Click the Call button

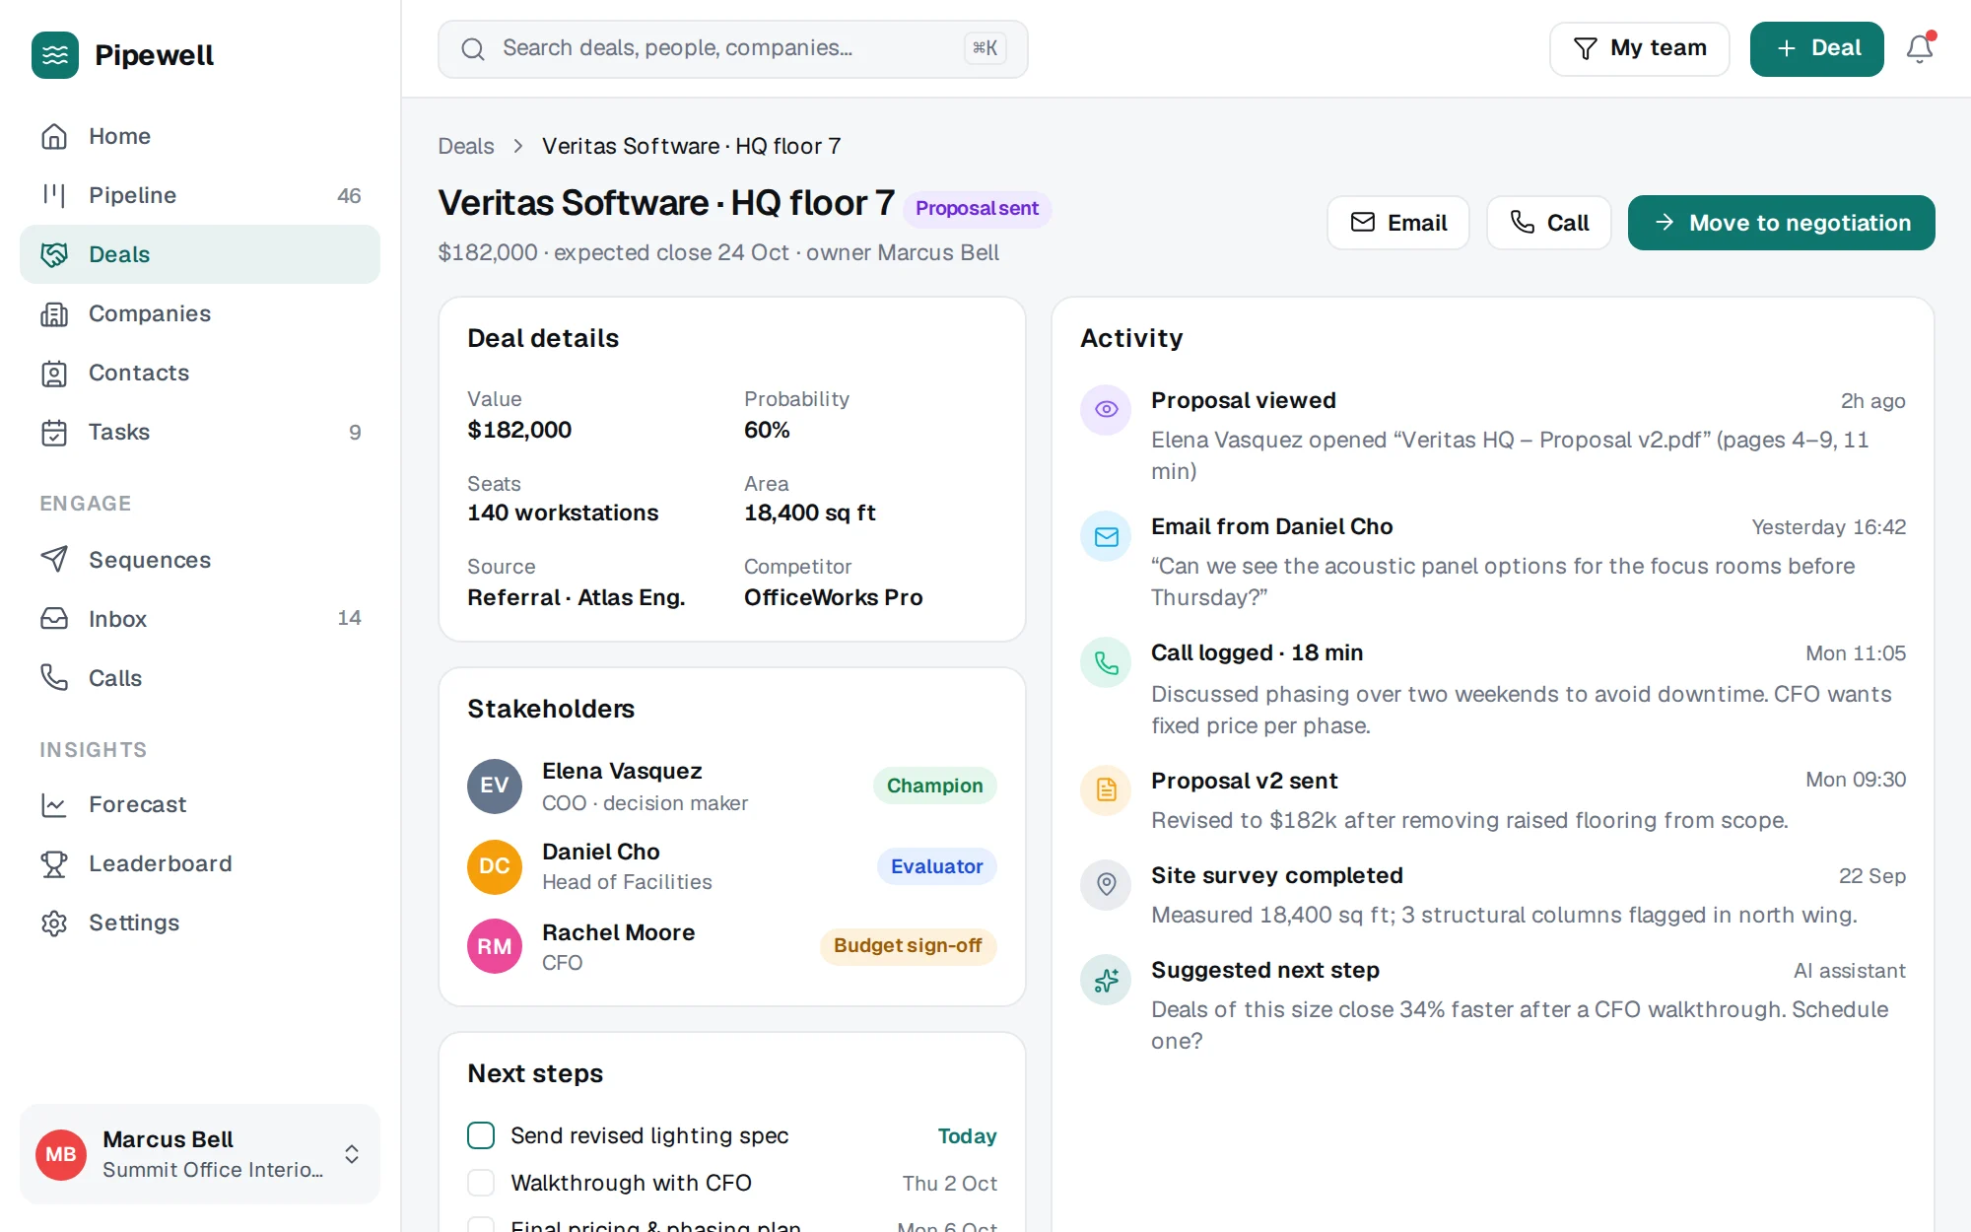pos(1548,223)
